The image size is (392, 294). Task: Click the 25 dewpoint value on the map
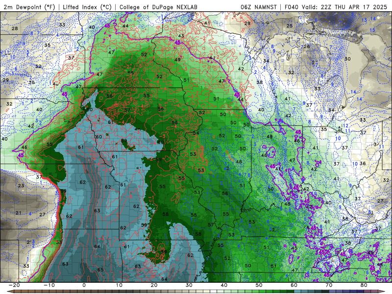(289, 26)
